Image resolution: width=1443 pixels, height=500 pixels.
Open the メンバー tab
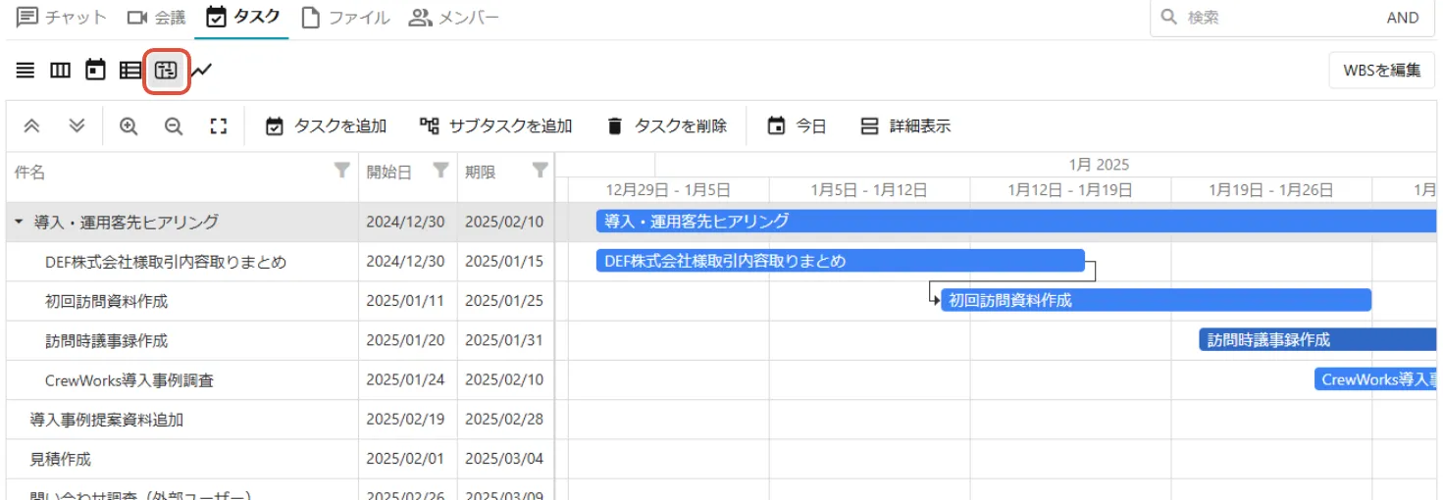click(454, 18)
